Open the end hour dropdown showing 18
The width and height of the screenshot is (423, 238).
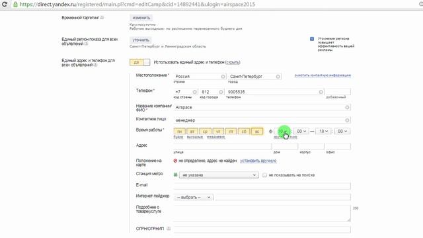323,132
